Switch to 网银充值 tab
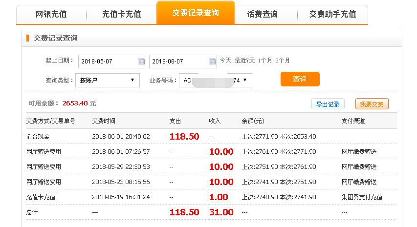This screenshot has height=227, width=417. (x=51, y=14)
